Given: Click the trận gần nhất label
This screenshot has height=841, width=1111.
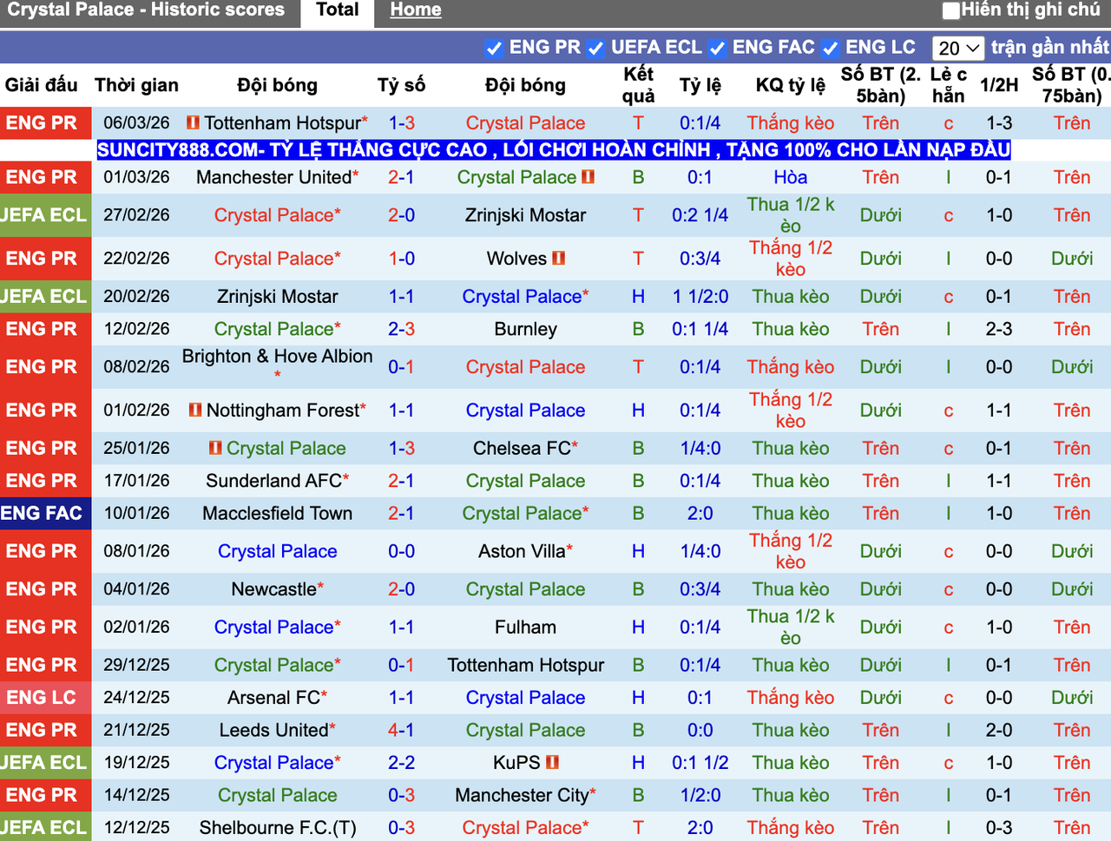Looking at the screenshot, I should 1050,47.
